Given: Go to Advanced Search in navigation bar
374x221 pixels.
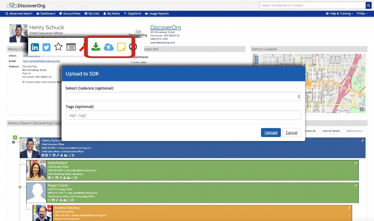Looking at the screenshot, I should pyautogui.click(x=19, y=14).
